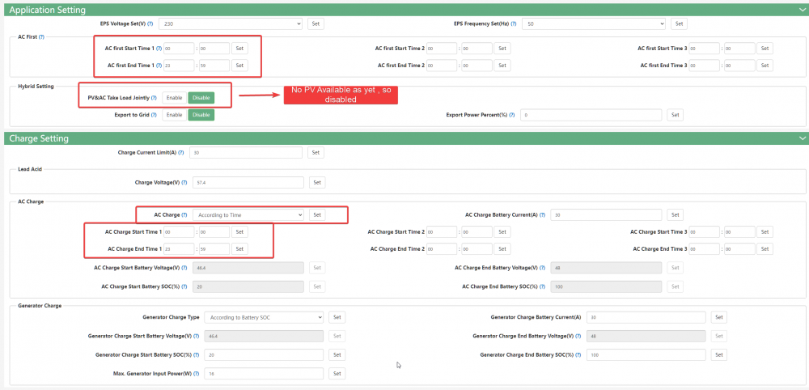
Task: Click help icon for AC first Start Time 1
Action: [x=159, y=49]
